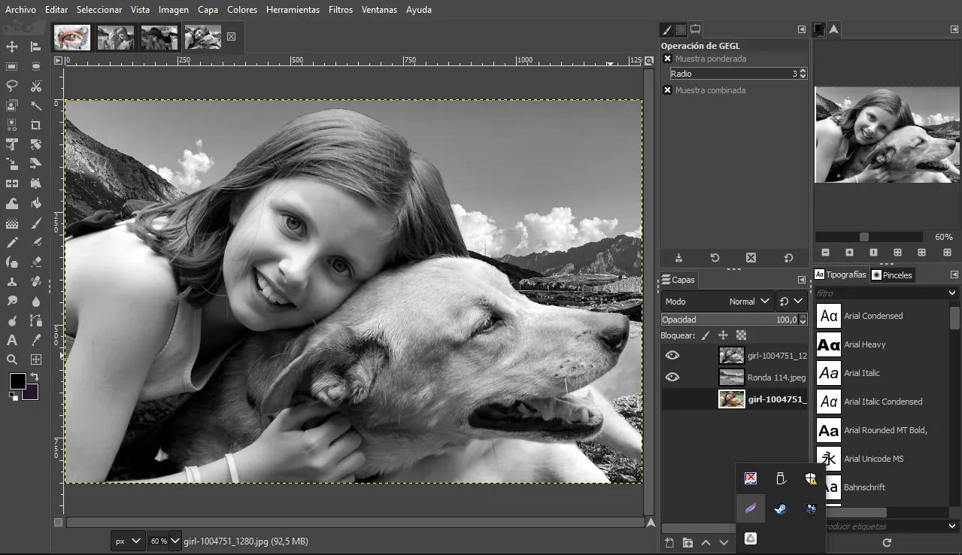Screen dimensions: 962x555
Task: Toggle lock alpha channel
Action: pos(741,335)
